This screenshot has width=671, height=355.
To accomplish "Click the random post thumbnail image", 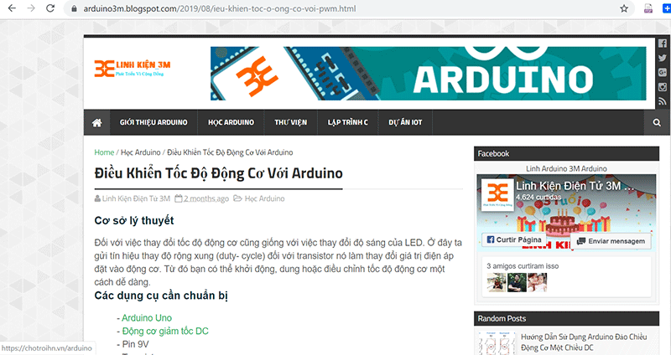I will coord(497,343).
